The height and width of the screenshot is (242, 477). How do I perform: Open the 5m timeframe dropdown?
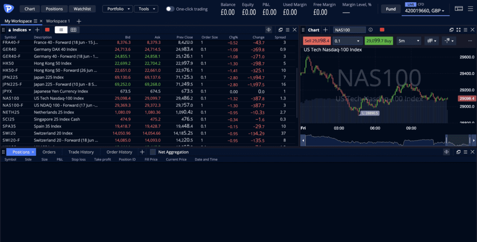click(409, 41)
